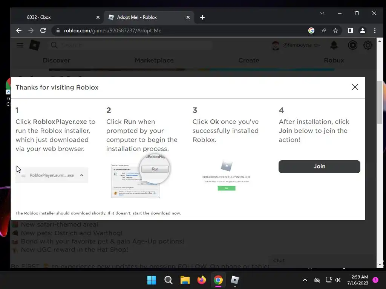This screenshot has height=289, width=386.
Task: Click the Run prompt illustration image
Action: coord(140,176)
